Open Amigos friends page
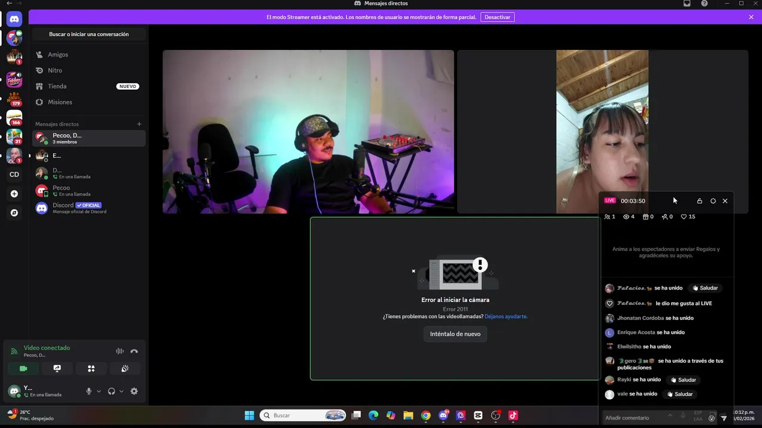Viewport: 762px width, 428px height. coord(89,55)
